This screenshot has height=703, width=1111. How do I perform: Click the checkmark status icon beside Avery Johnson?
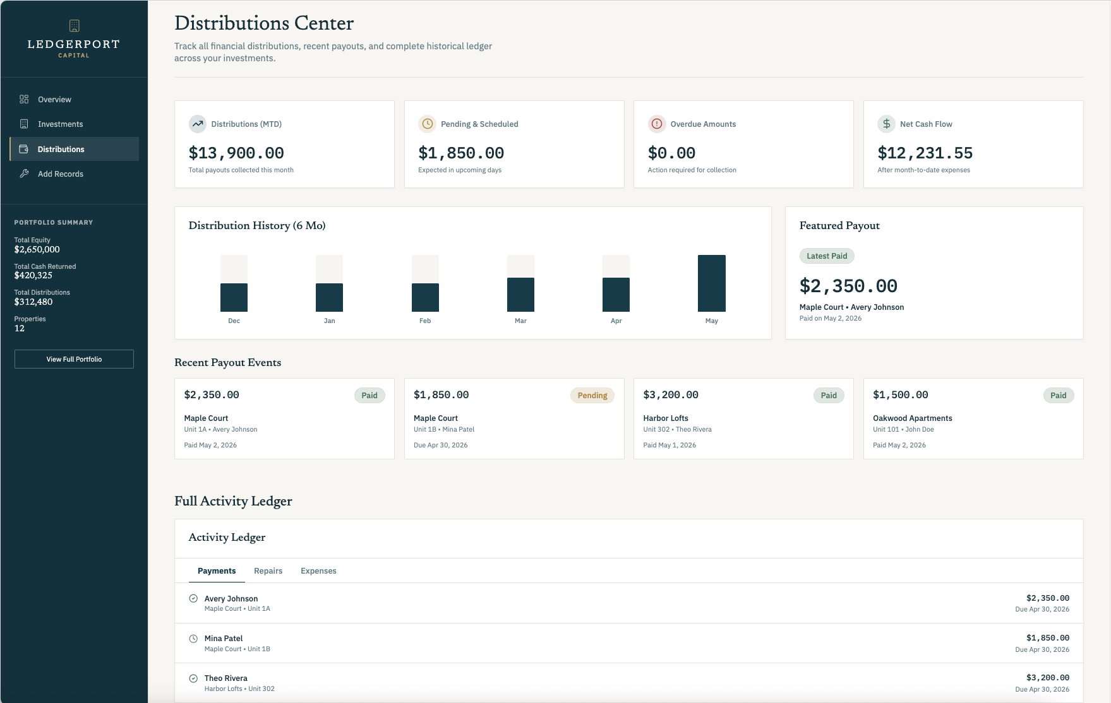(x=193, y=598)
